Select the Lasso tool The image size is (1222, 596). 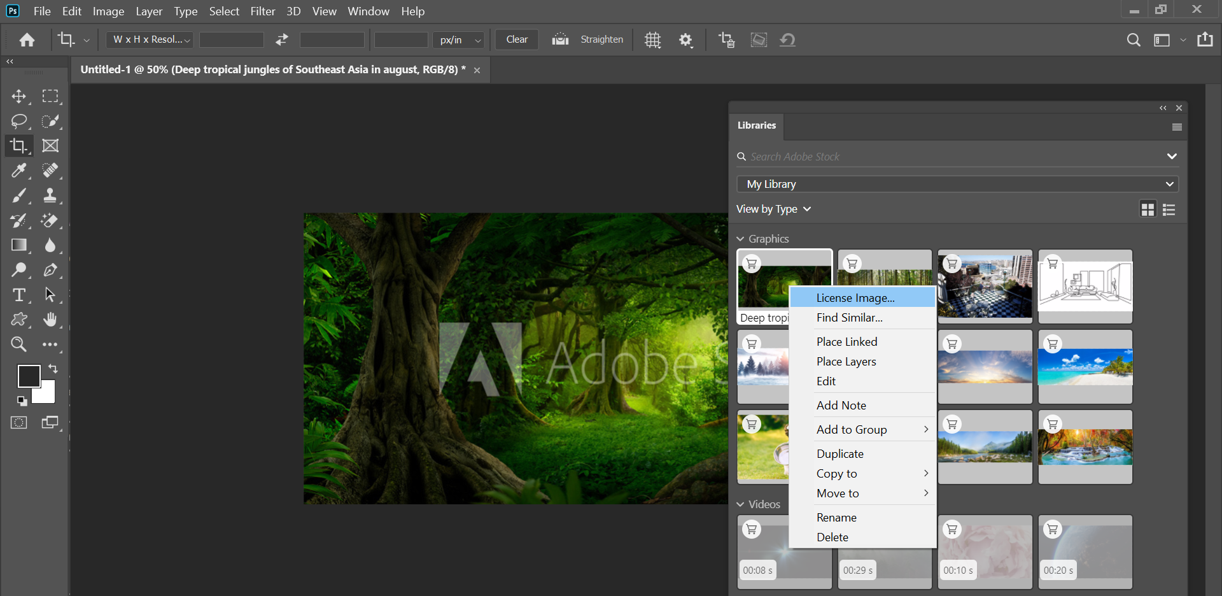(19, 121)
